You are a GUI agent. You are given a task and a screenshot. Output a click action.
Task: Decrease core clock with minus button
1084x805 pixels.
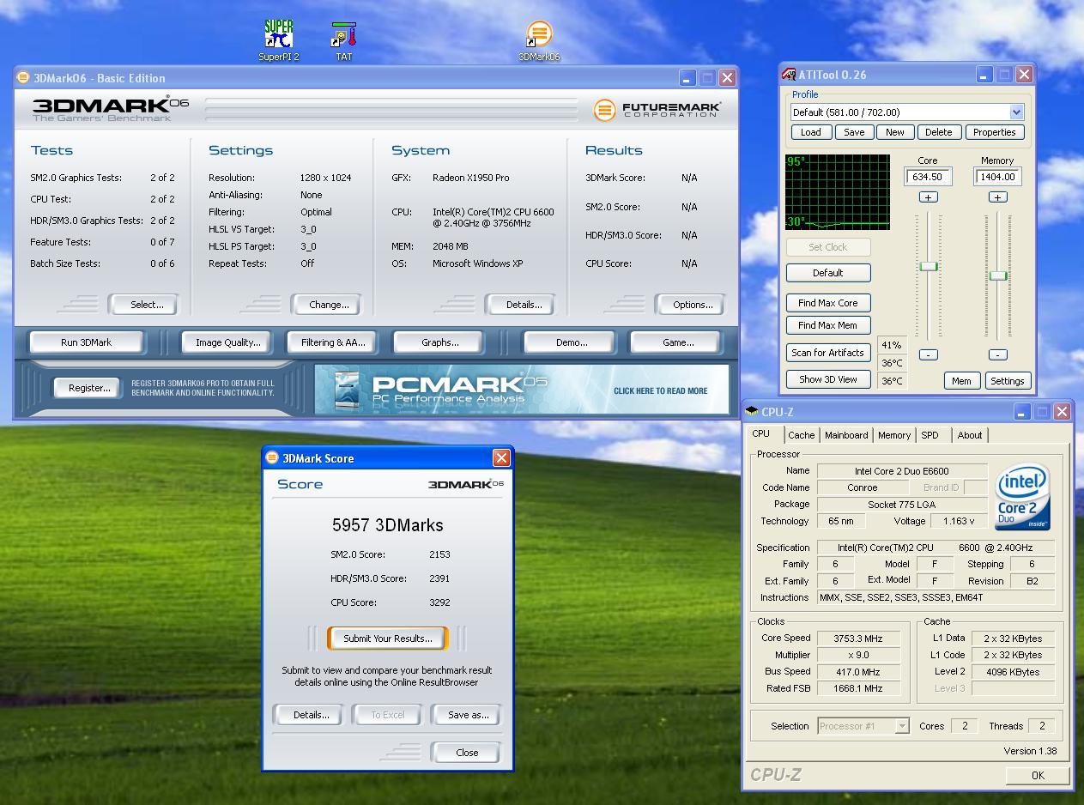[x=928, y=354]
